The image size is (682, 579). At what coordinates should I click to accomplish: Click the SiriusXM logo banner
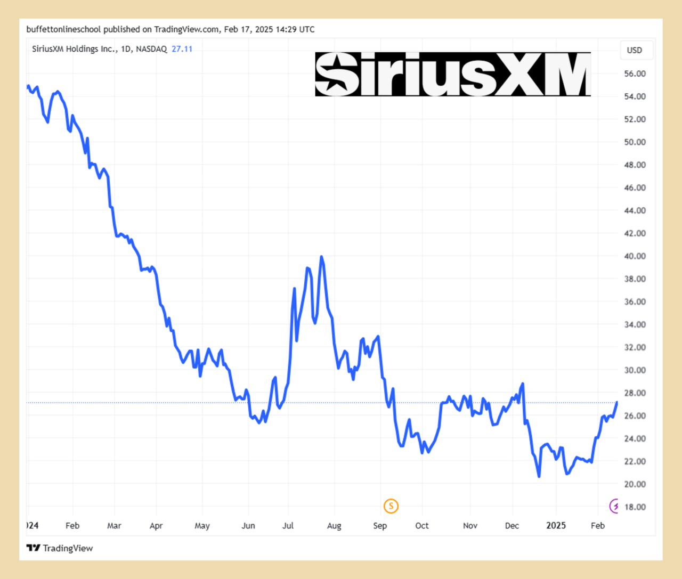pyautogui.click(x=453, y=74)
